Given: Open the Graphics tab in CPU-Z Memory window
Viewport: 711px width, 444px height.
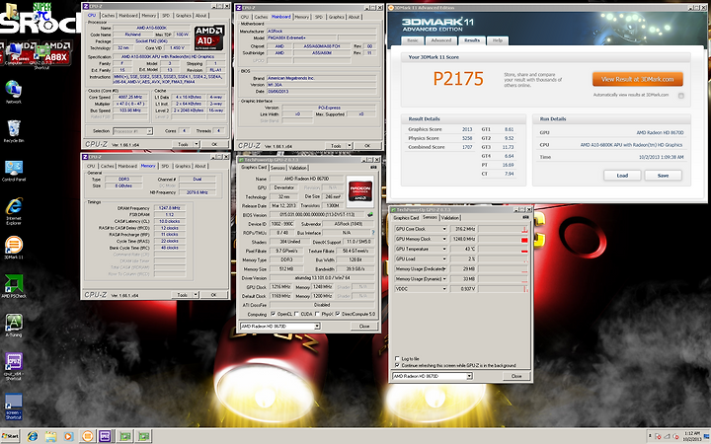Looking at the screenshot, I should (x=183, y=166).
